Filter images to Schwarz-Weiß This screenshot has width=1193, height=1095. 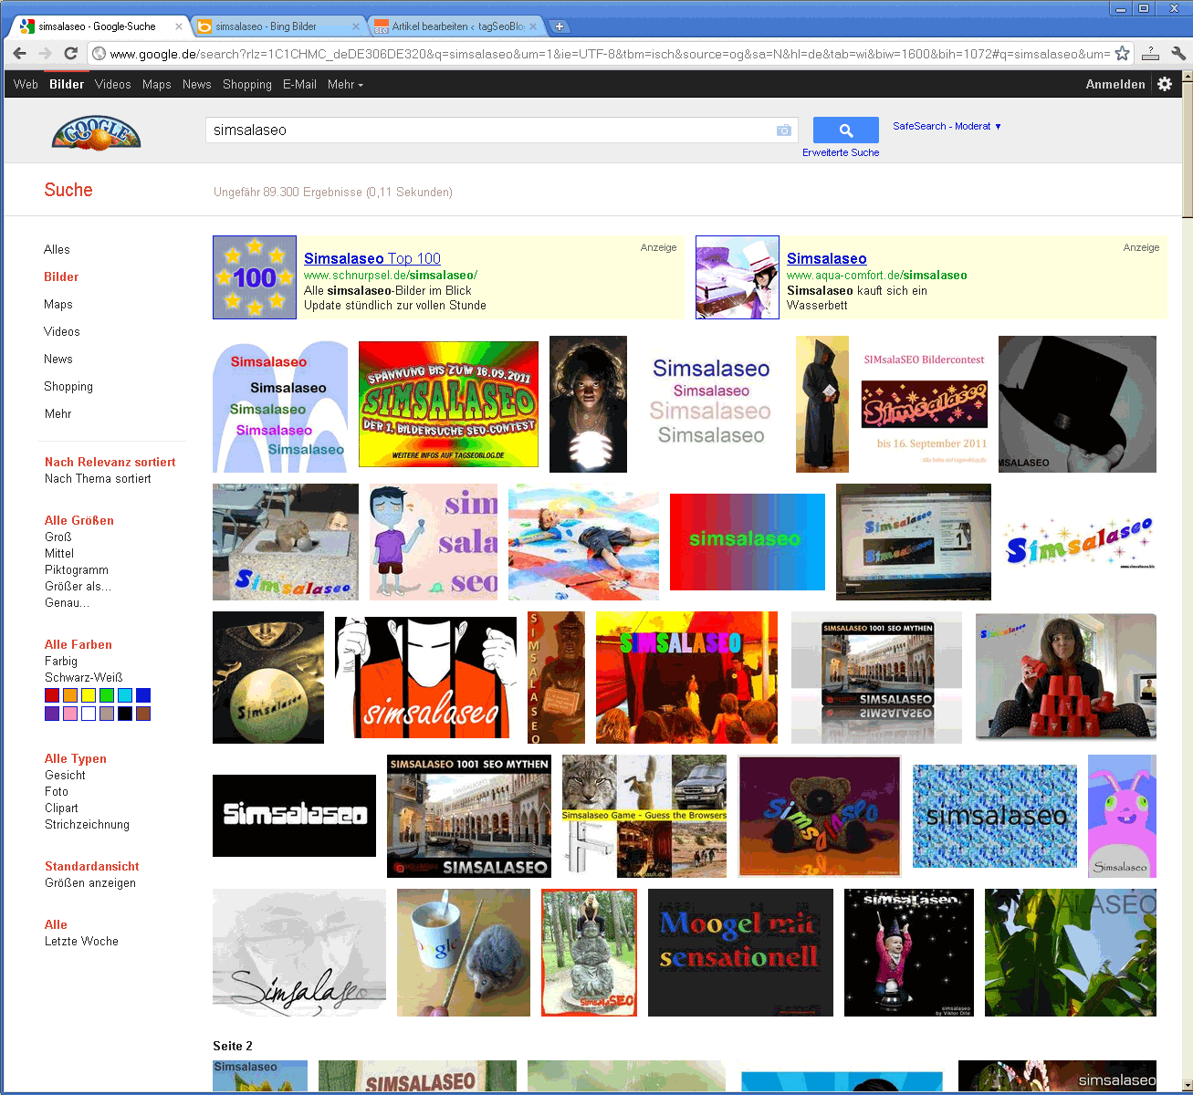click(x=83, y=677)
